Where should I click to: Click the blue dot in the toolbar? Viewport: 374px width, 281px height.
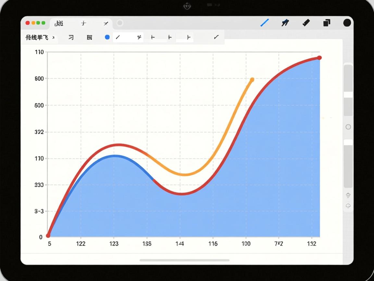pos(107,37)
